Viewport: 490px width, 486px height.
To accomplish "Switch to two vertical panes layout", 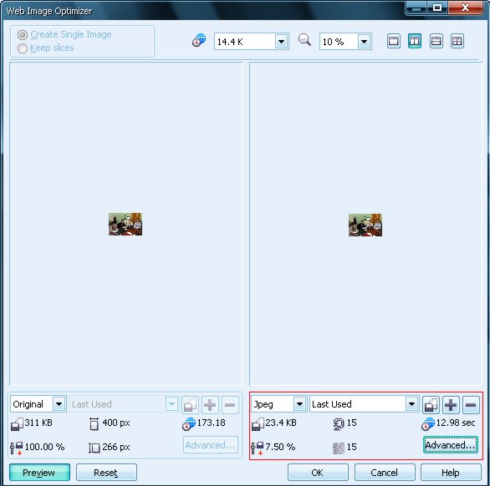I will click(x=415, y=41).
